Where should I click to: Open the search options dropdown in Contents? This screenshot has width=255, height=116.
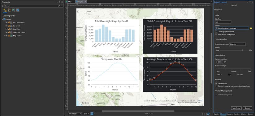62,6
